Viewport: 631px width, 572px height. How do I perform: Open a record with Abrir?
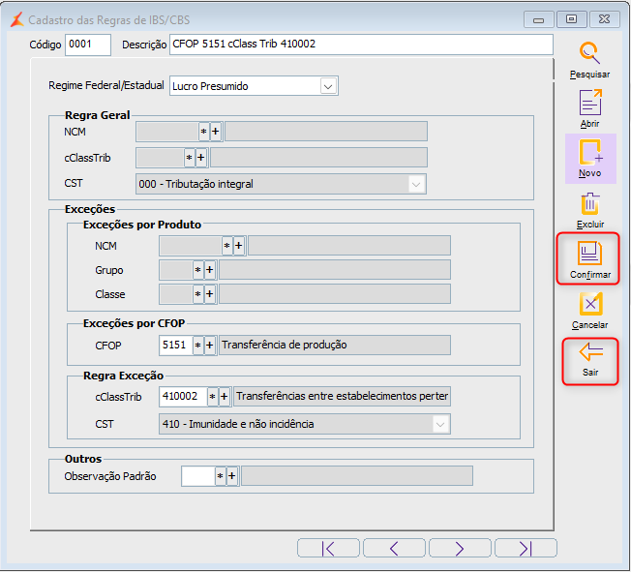[x=590, y=108]
